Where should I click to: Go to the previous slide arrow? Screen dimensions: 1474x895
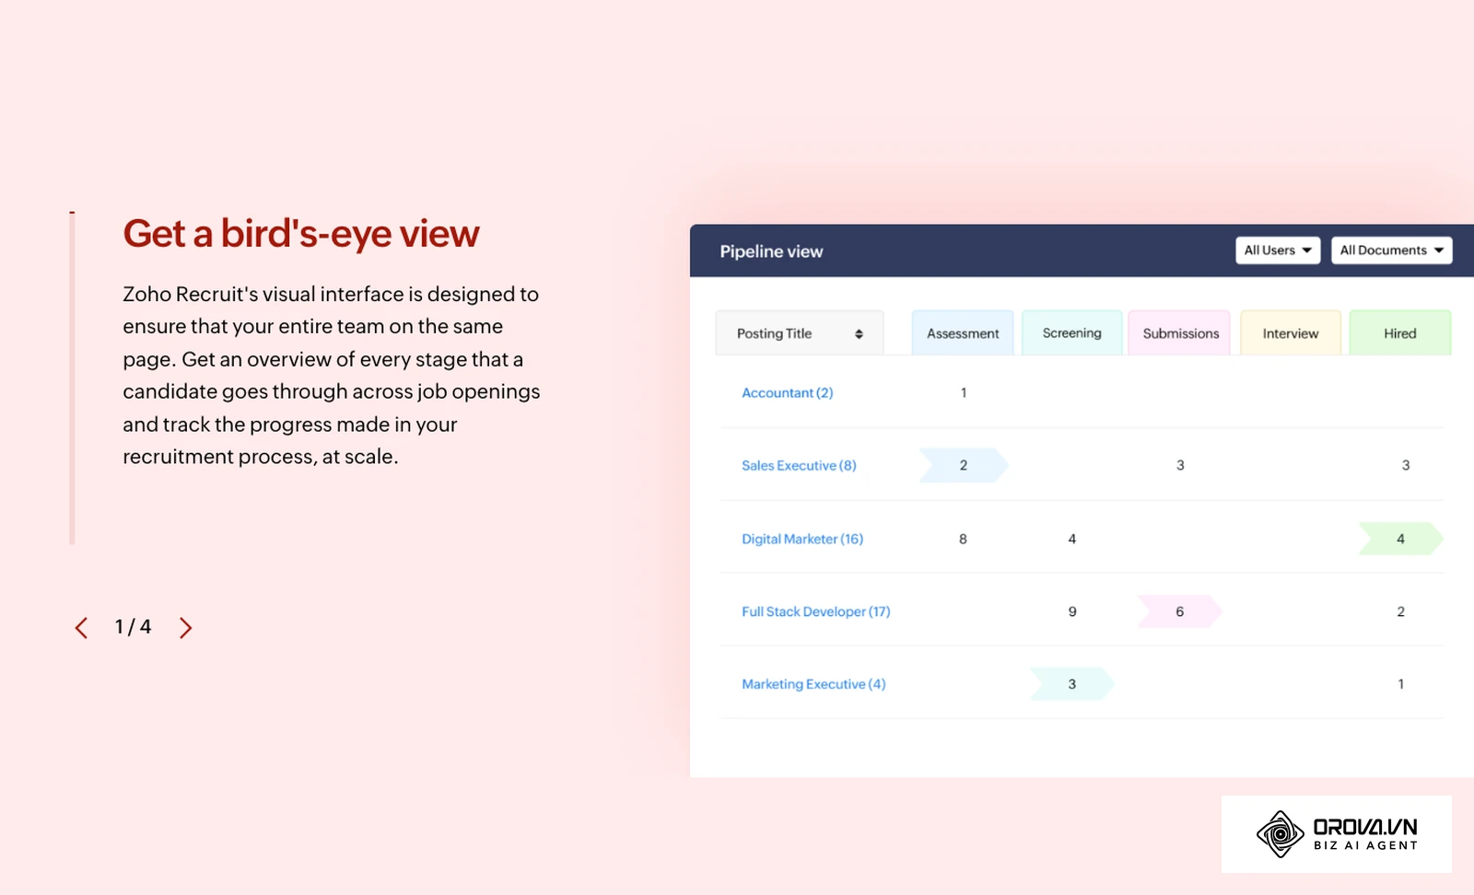[x=81, y=628]
